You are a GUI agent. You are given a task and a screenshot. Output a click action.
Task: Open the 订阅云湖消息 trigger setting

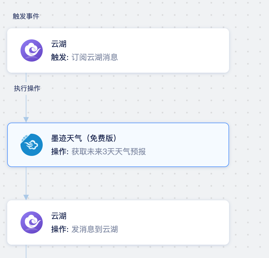95,57
